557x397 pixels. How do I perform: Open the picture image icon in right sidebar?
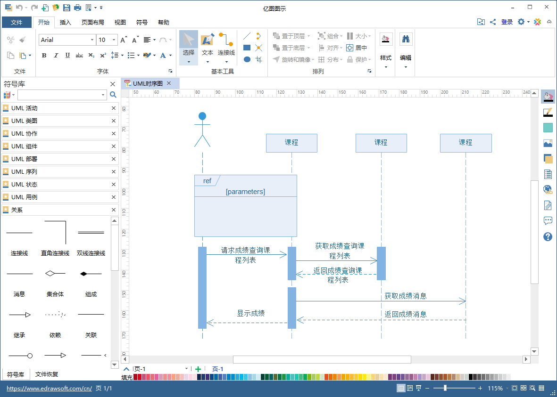(x=548, y=143)
